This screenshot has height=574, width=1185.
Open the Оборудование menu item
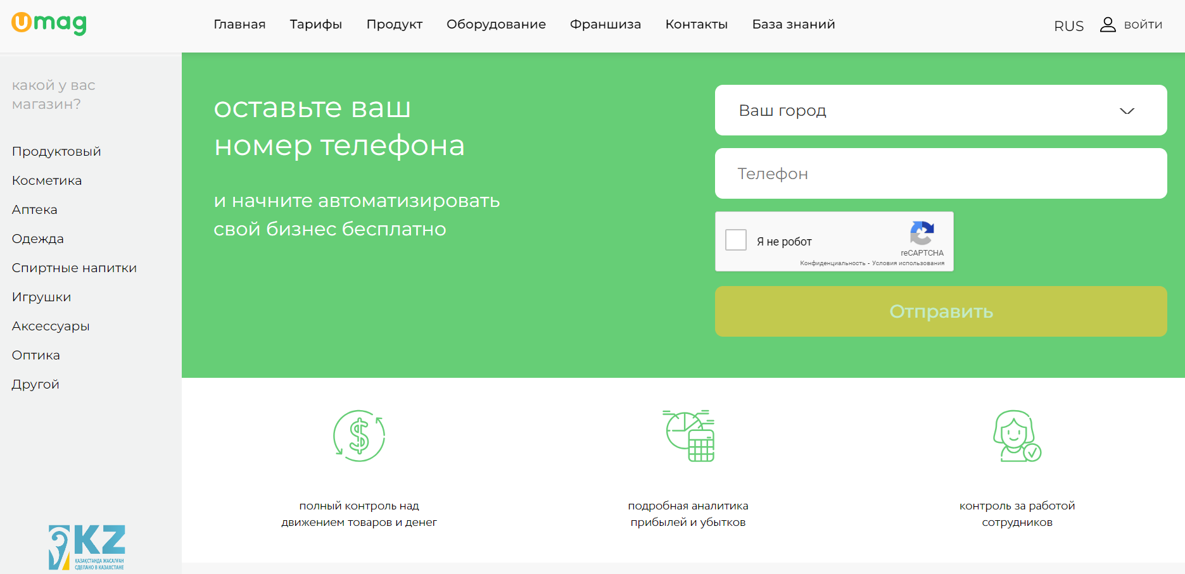496,24
